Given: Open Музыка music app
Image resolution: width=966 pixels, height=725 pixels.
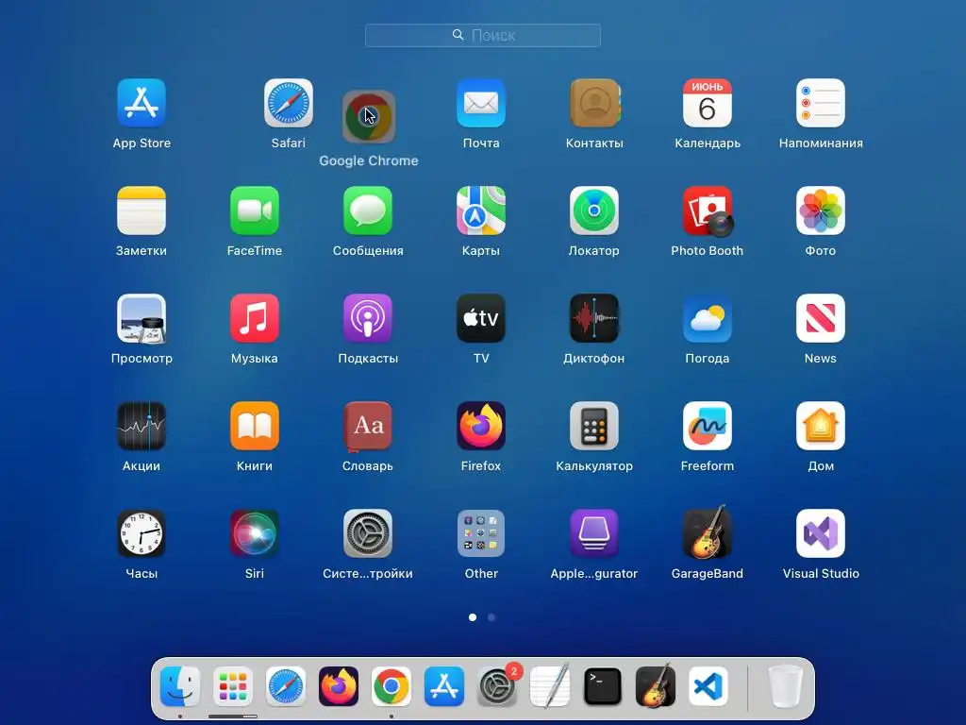Looking at the screenshot, I should point(255,318).
